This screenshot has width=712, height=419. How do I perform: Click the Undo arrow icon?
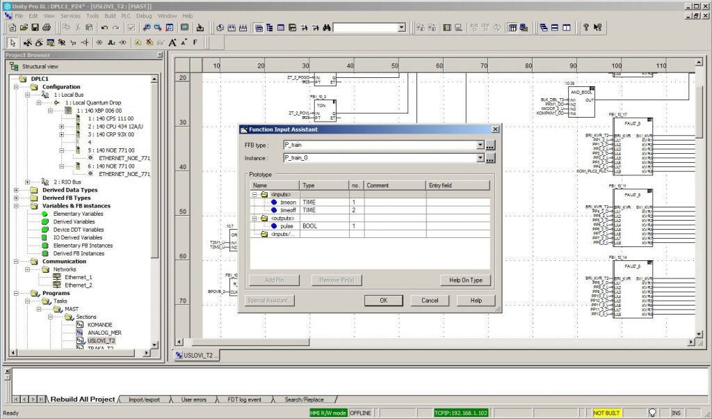103,27
